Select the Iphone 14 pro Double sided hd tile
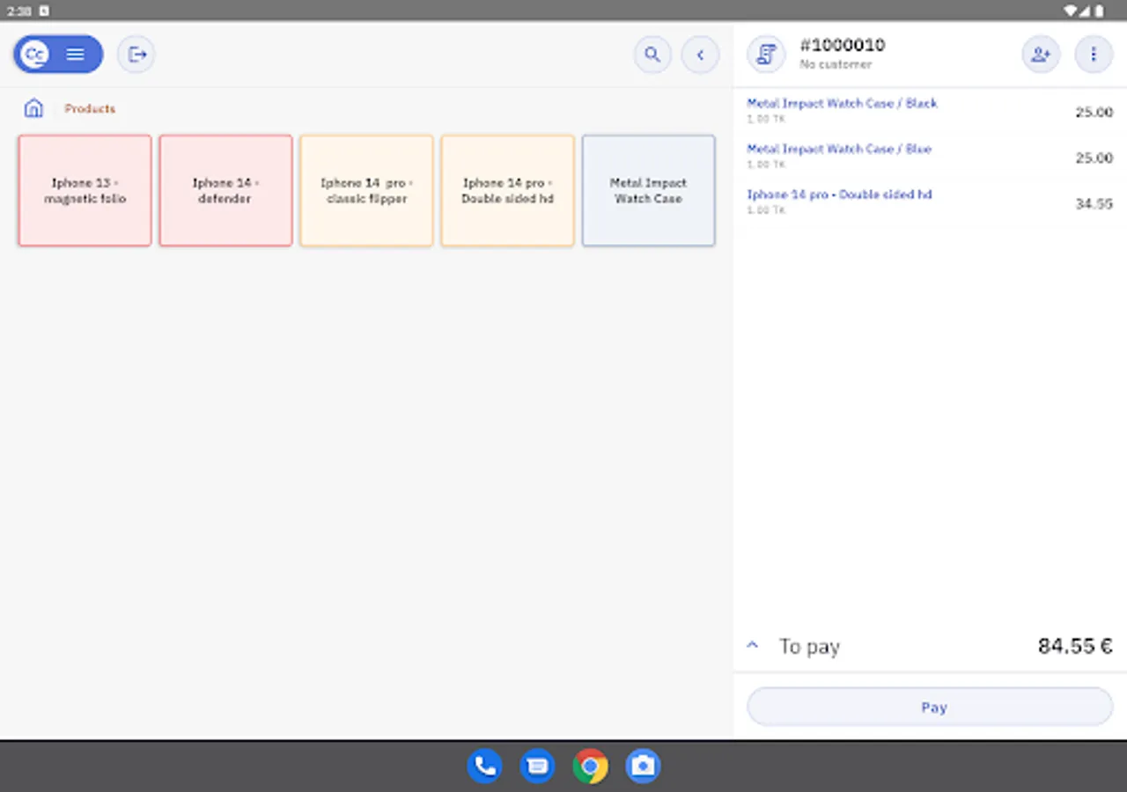The height and width of the screenshot is (792, 1127). tap(507, 190)
